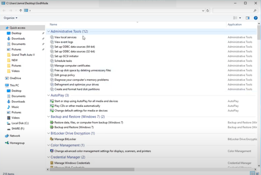261x175 pixels.
Task: Toggle the preview pane icon
Action: click(x=247, y=18)
